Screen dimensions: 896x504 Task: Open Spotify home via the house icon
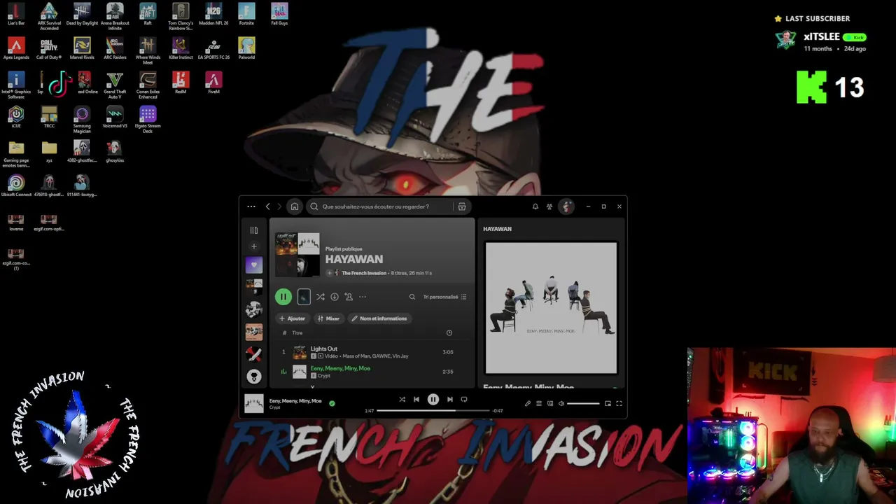295,206
